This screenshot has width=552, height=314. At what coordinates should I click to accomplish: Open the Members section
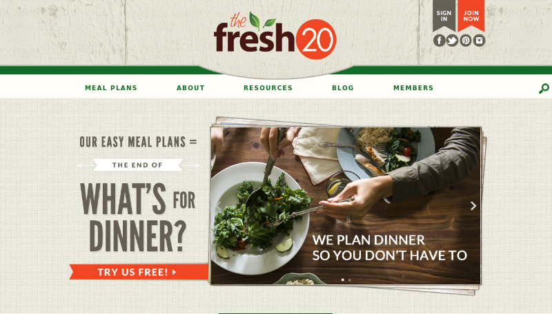tap(413, 88)
